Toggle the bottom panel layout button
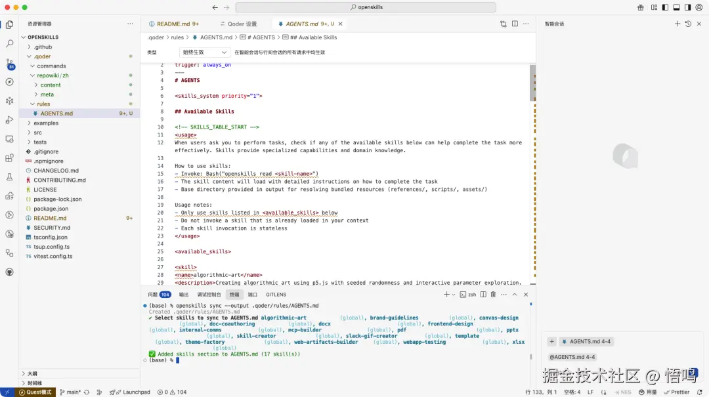709x397 pixels. pyautogui.click(x=676, y=7)
